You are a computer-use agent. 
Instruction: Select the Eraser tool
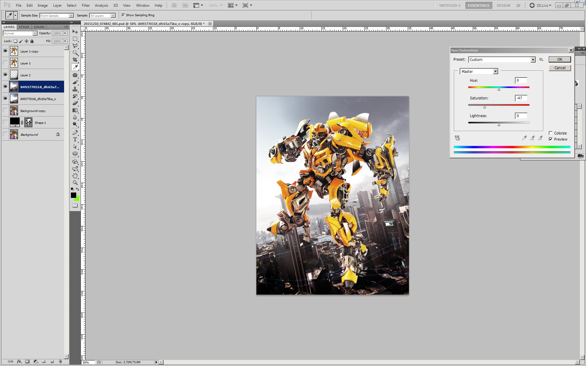[x=75, y=103]
